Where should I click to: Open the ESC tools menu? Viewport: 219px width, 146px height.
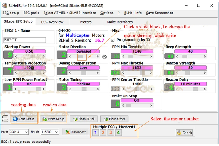coord(31,13)
